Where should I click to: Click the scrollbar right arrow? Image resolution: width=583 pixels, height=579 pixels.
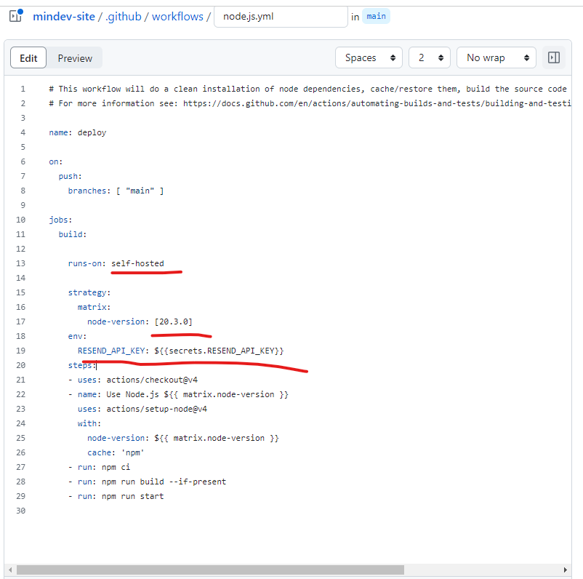(565, 570)
